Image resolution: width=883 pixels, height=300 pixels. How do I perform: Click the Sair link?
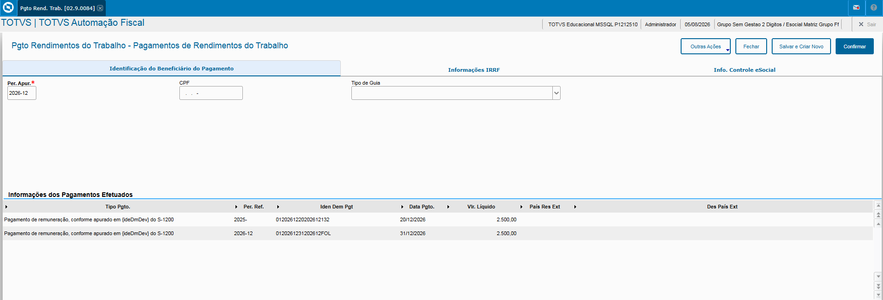tap(872, 24)
